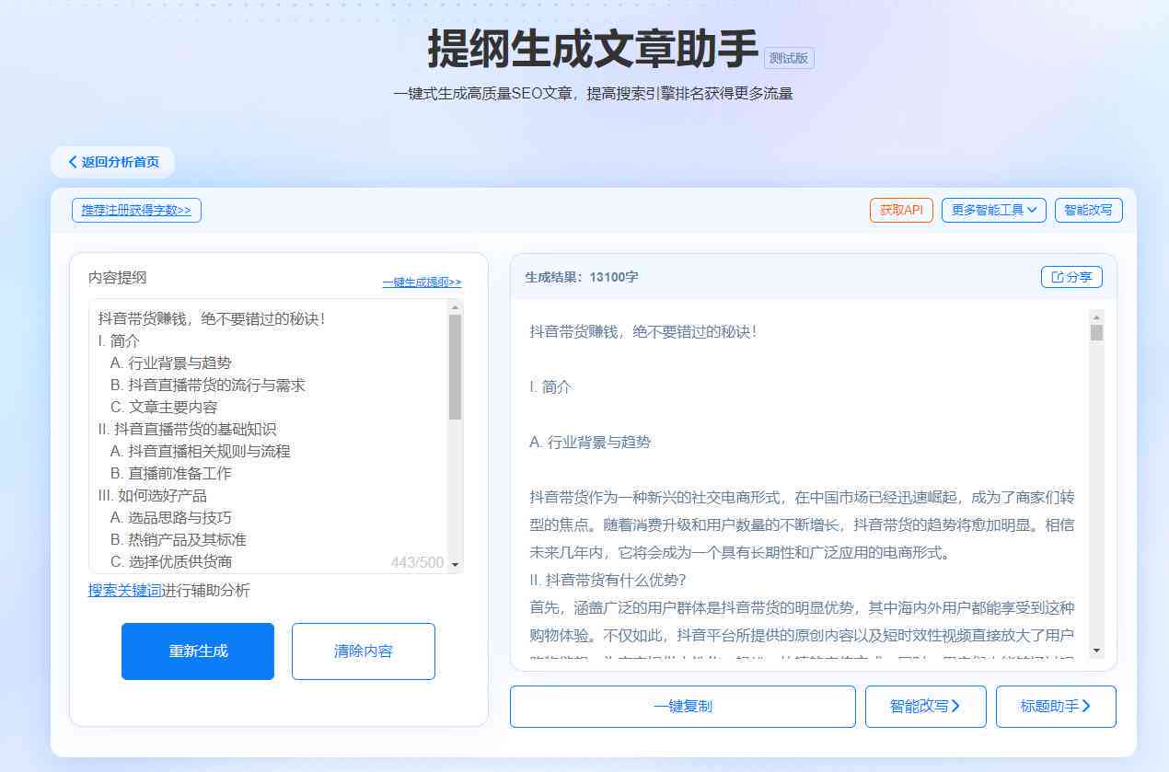Click outline line 'A. 抖音直播相关规则与流程'

pos(200,451)
